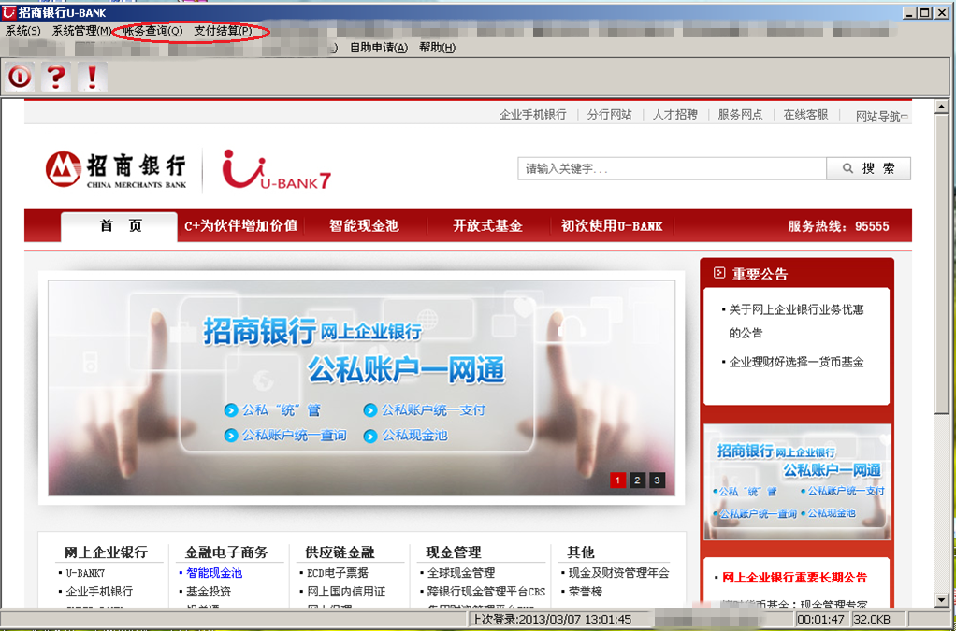
Task: Click the 供应链金融 column heading
Action: (340, 552)
